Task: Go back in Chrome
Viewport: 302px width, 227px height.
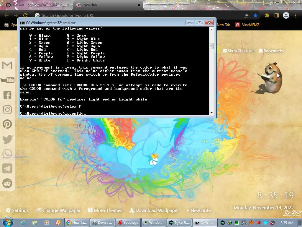Action: click(6, 15)
